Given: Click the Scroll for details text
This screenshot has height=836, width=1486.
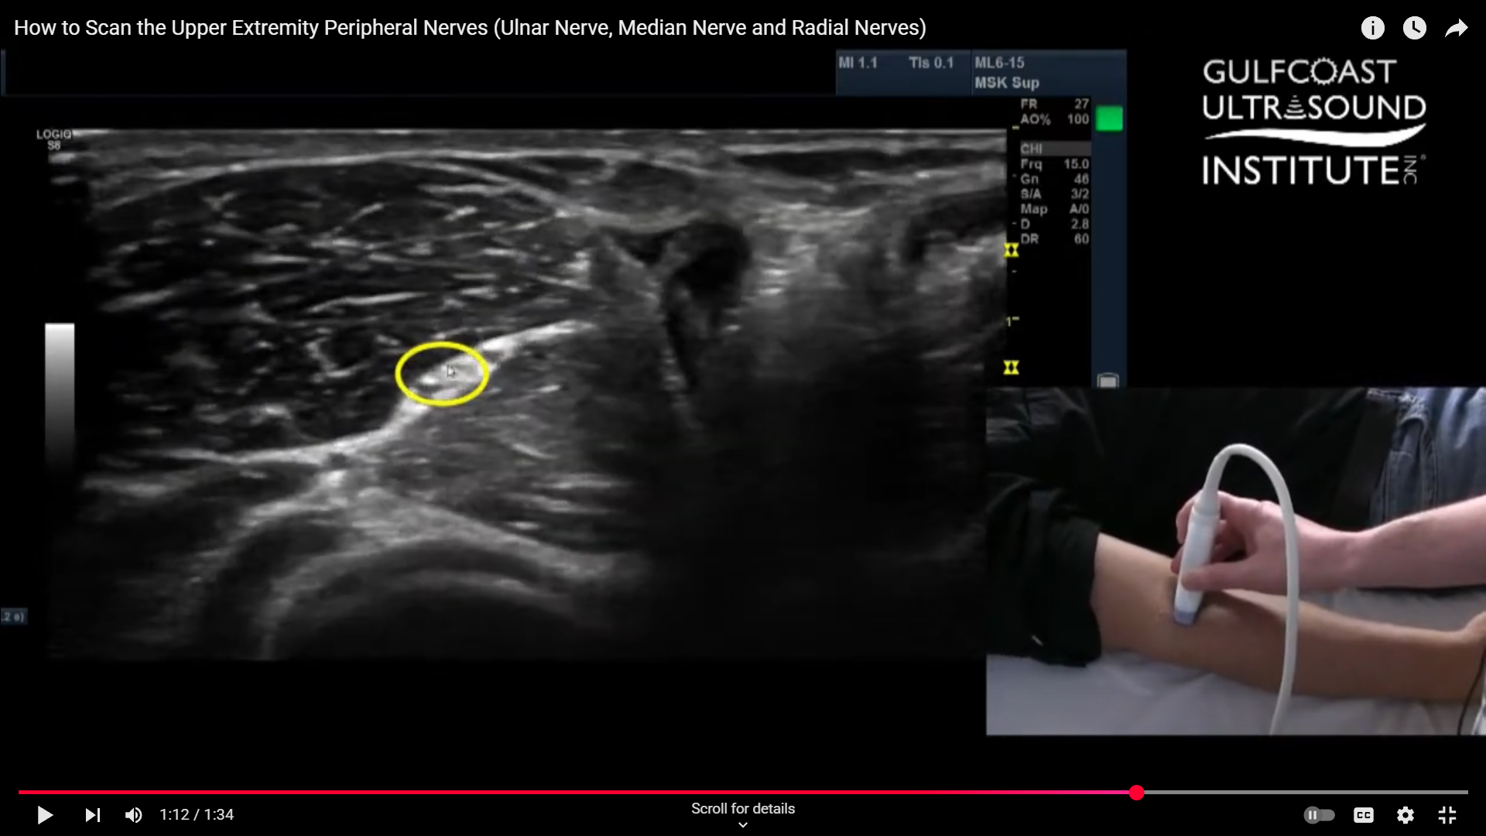Looking at the screenshot, I should click(742, 808).
